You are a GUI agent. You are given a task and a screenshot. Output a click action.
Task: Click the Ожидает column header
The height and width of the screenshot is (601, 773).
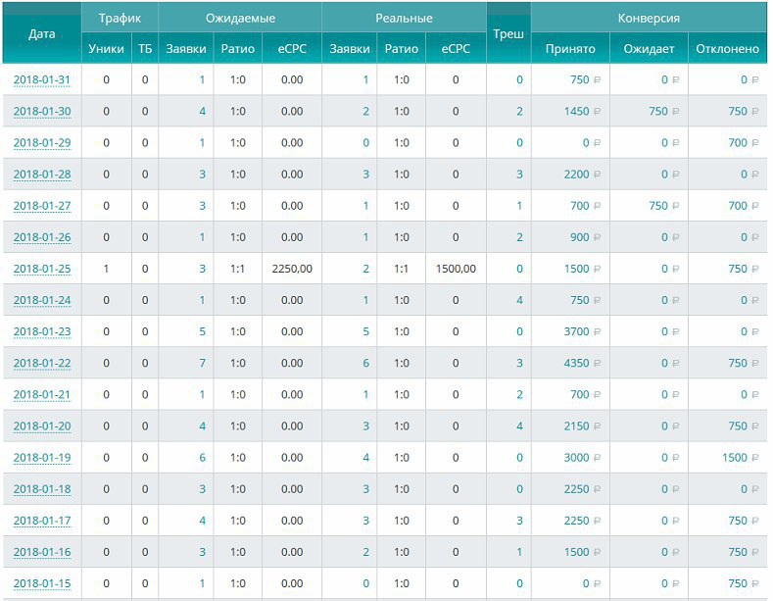pos(649,49)
